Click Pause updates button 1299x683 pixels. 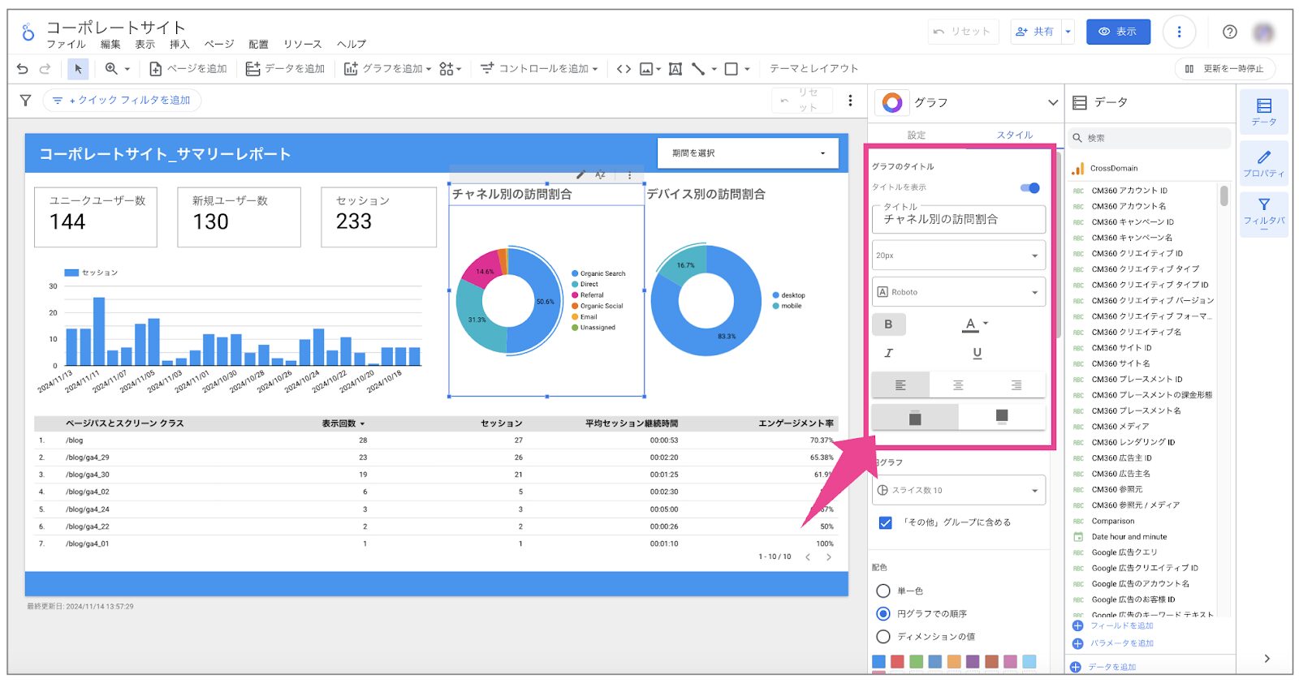(x=1224, y=69)
